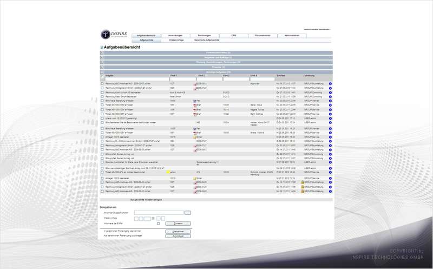
Task: Enable the Informiere per E-Mail checkbox
Action: point(158,224)
